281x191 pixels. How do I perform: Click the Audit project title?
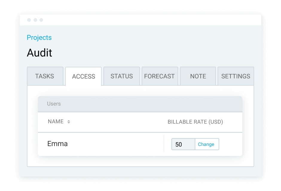(39, 53)
